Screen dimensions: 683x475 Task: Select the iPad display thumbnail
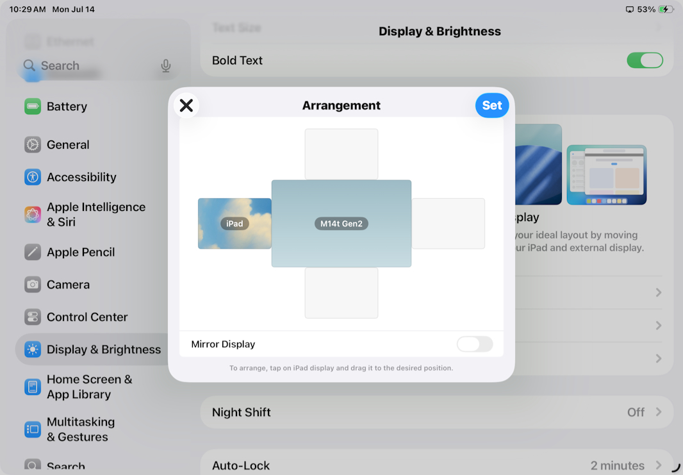pyautogui.click(x=235, y=224)
